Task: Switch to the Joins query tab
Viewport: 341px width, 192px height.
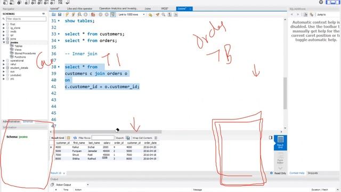Action: pos(148,9)
